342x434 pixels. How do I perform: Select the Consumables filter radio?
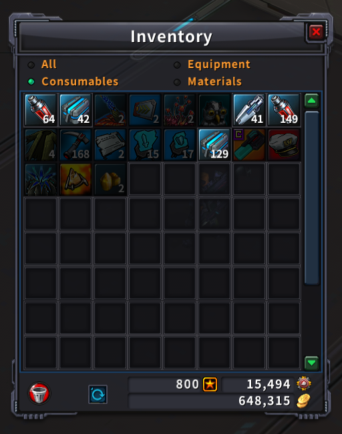(x=31, y=82)
